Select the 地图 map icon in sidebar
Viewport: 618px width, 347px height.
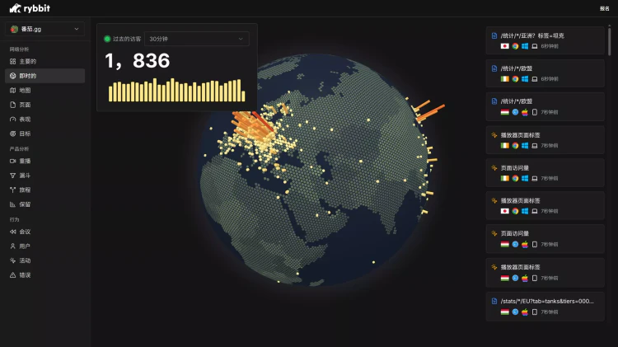point(12,91)
